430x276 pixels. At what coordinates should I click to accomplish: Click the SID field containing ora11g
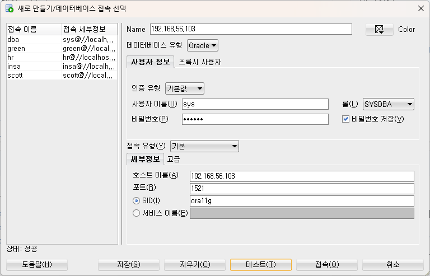tap(302, 201)
